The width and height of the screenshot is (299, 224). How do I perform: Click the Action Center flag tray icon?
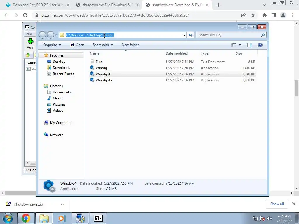[x=263, y=218]
